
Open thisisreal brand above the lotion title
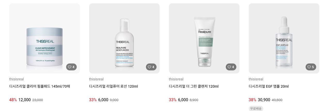(96, 79)
